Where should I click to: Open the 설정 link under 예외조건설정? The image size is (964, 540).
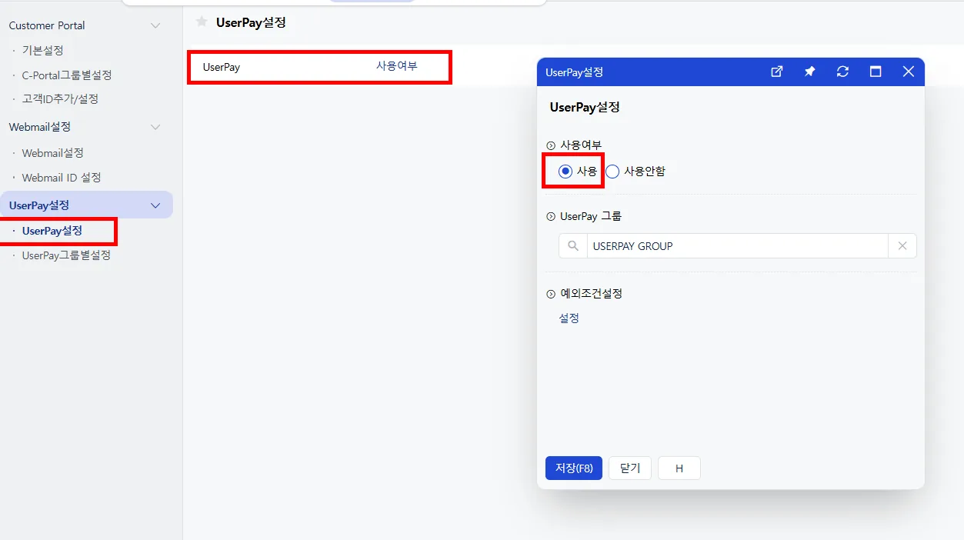pyautogui.click(x=569, y=318)
